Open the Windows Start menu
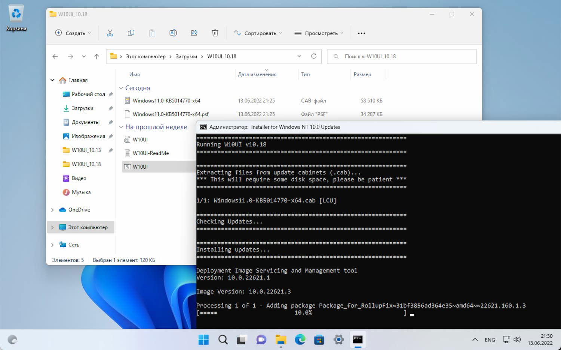This screenshot has height=350, width=561. coord(203,340)
